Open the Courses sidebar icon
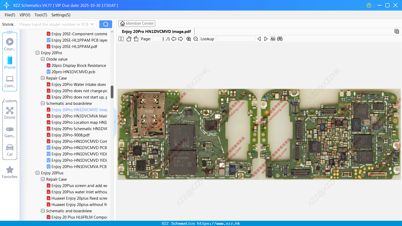402x226 pixels. (10, 44)
